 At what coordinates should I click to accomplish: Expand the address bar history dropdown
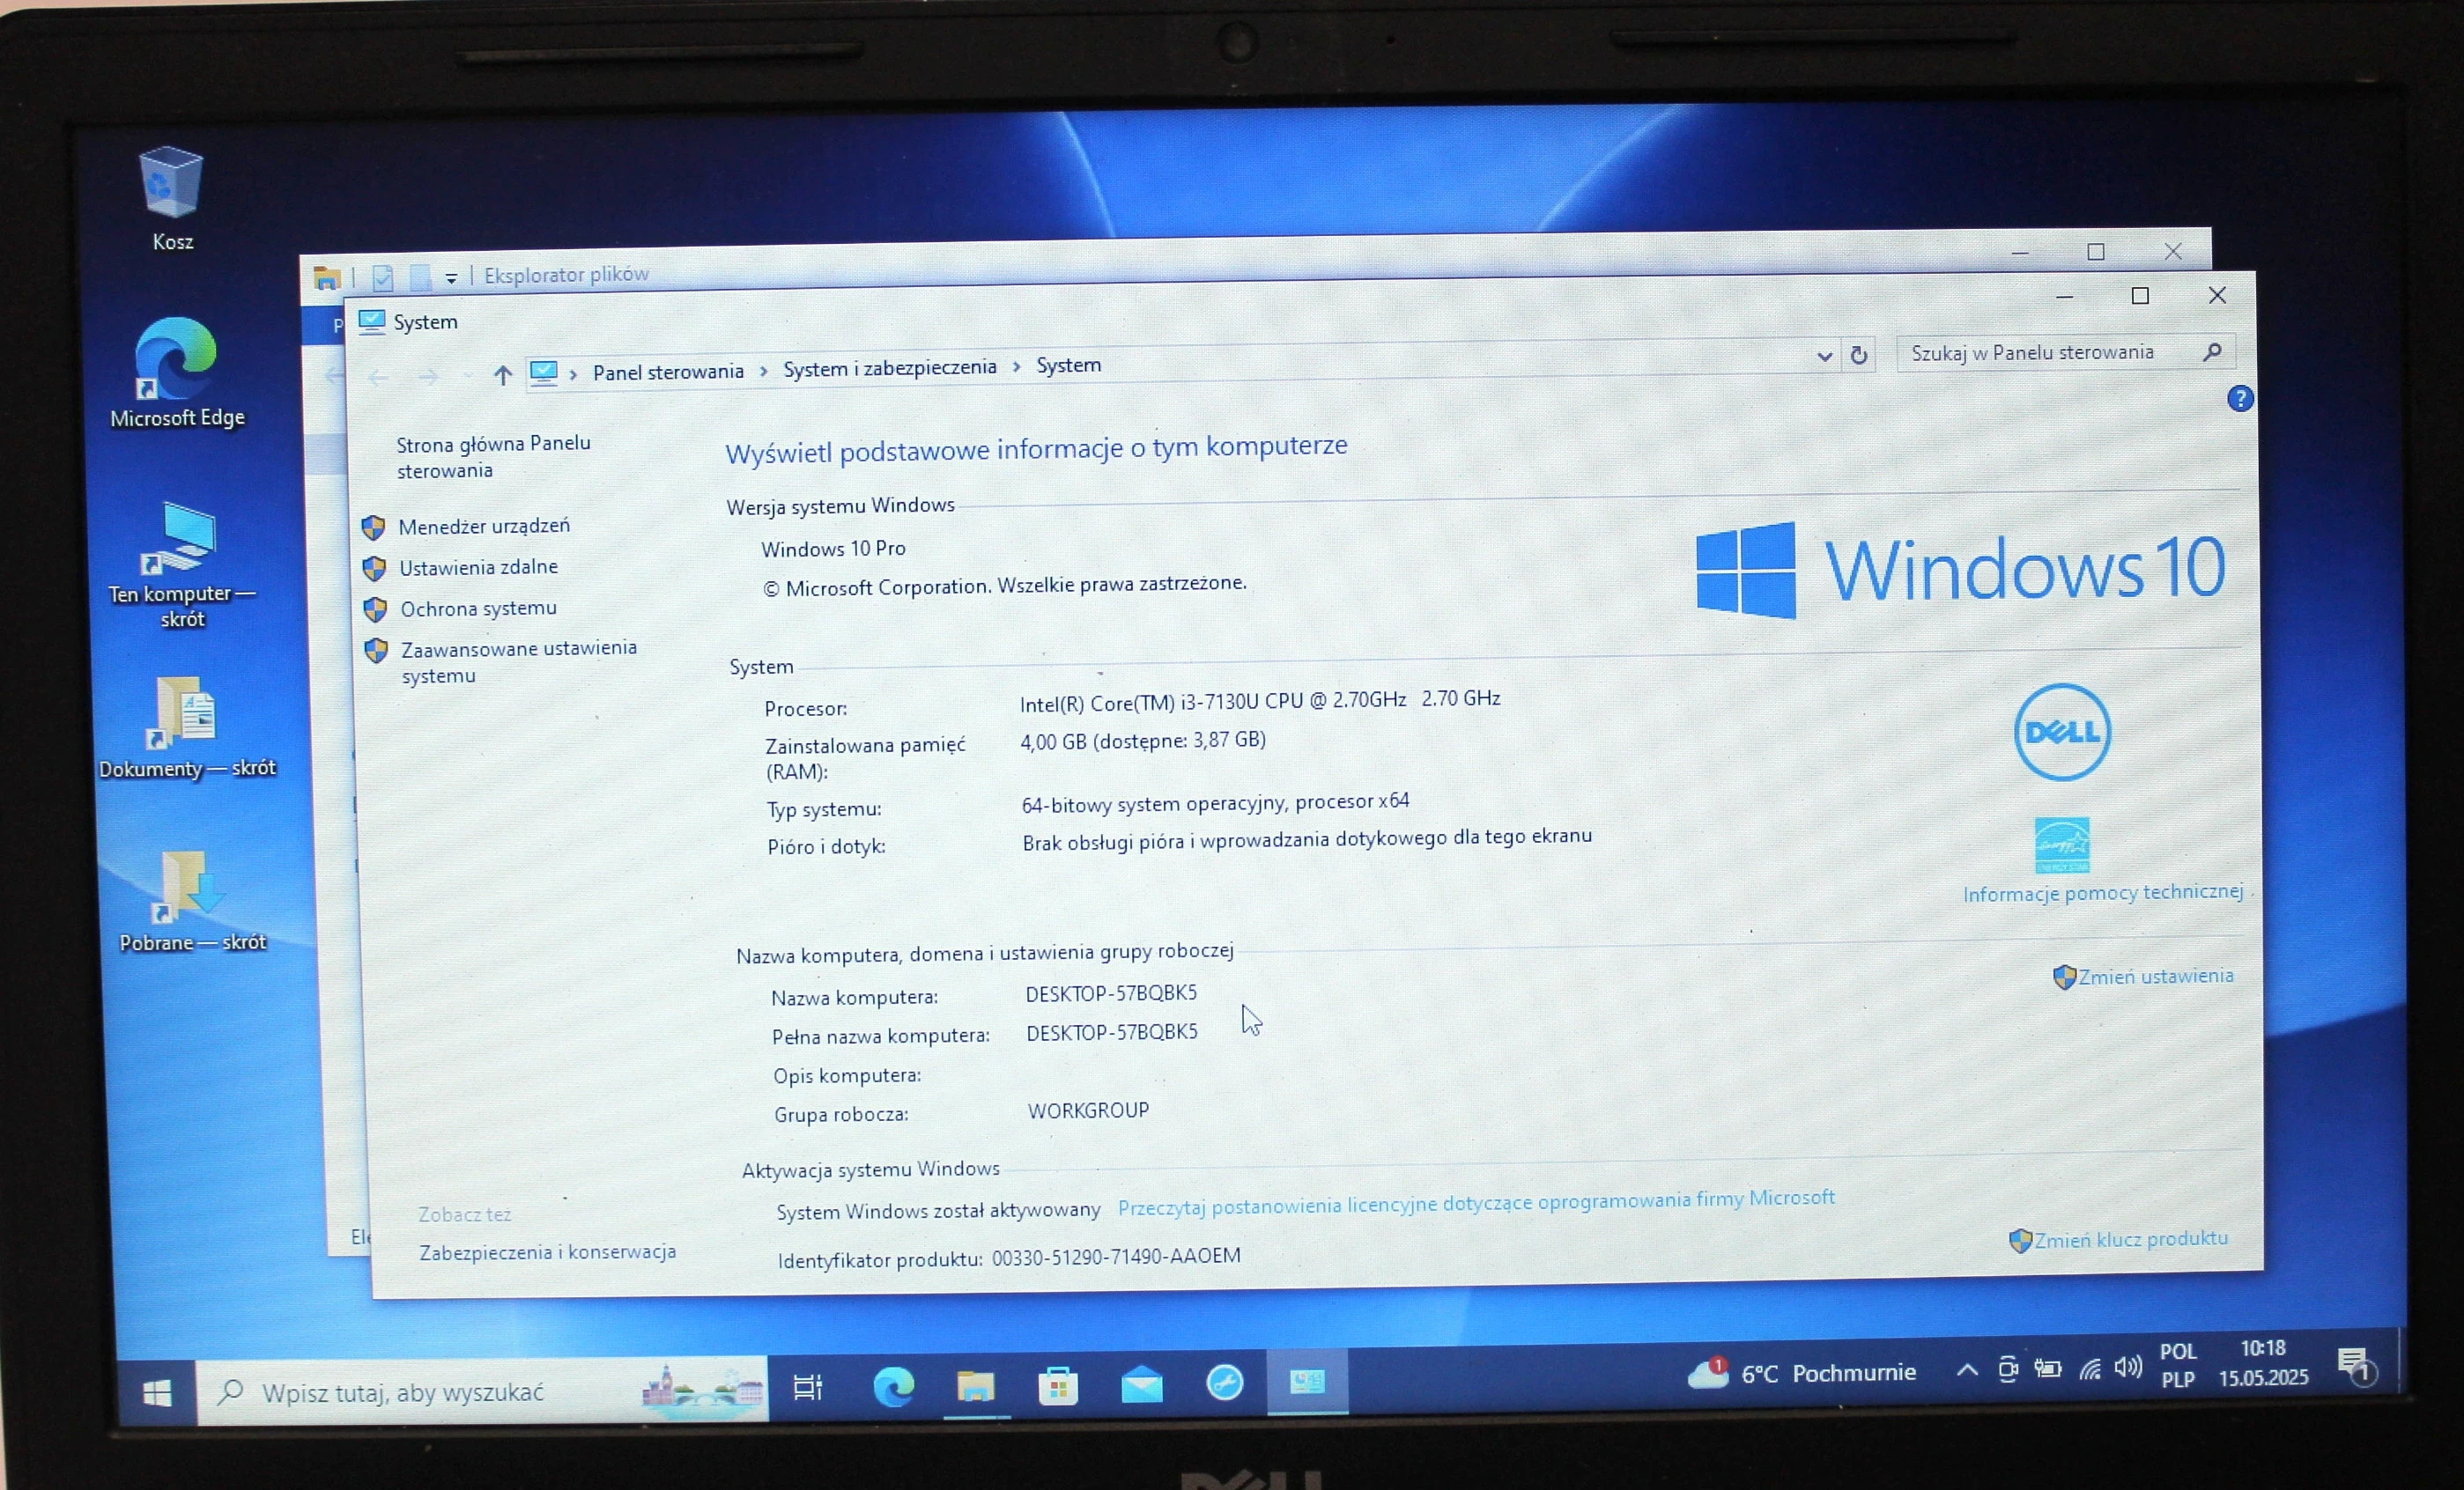(x=1824, y=356)
